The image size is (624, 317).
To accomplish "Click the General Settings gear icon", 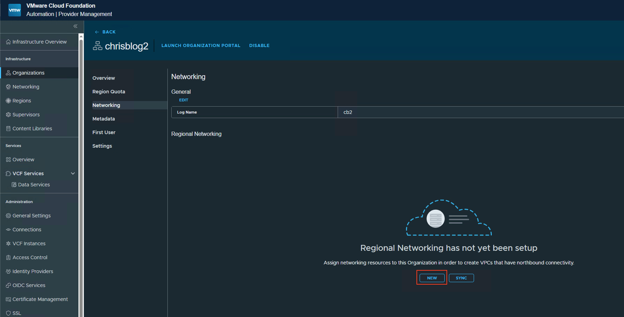I will point(8,216).
